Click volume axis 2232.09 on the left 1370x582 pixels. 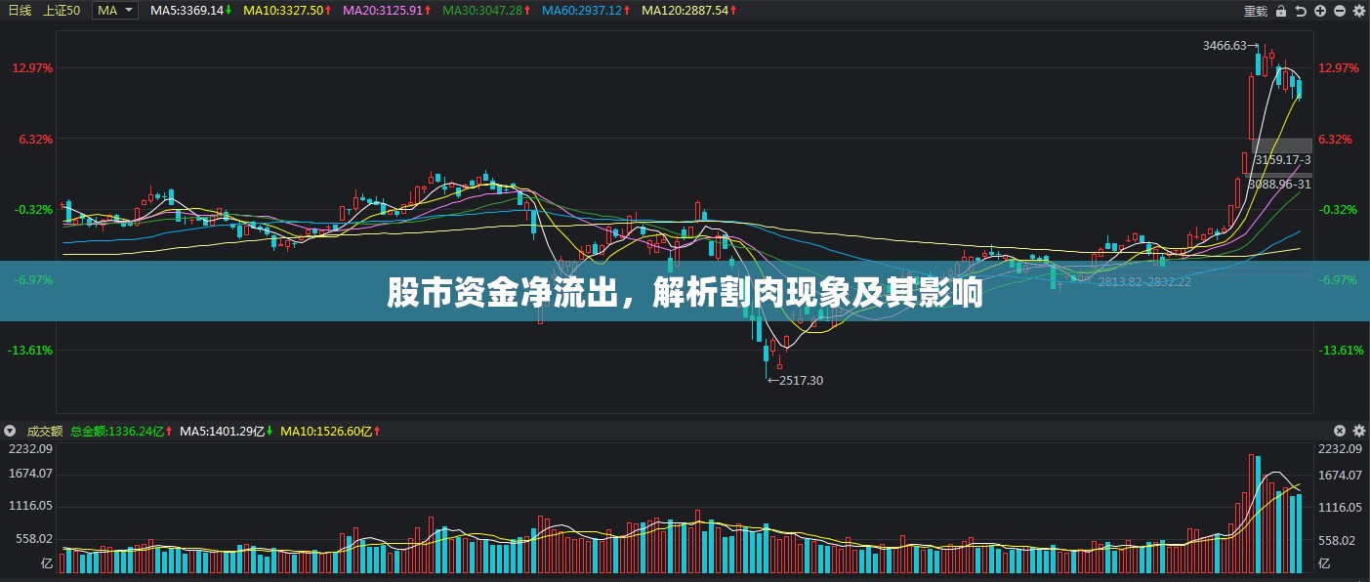(29, 449)
